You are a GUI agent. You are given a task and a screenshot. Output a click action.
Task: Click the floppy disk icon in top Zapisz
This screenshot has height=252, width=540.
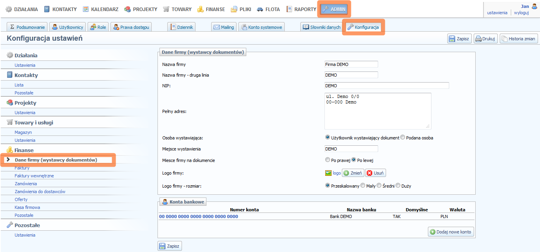pyautogui.click(x=452, y=39)
